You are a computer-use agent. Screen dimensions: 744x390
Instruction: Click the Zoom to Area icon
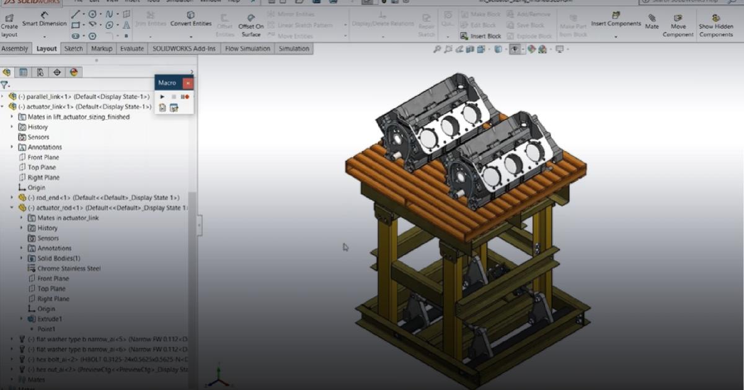click(448, 49)
